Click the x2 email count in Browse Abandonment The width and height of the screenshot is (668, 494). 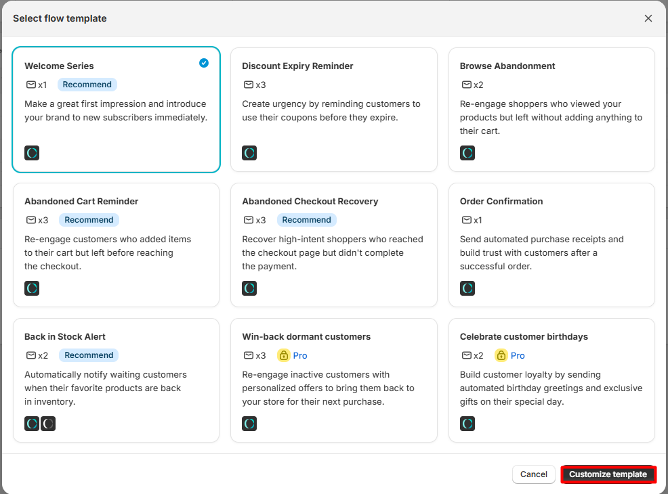pos(478,85)
